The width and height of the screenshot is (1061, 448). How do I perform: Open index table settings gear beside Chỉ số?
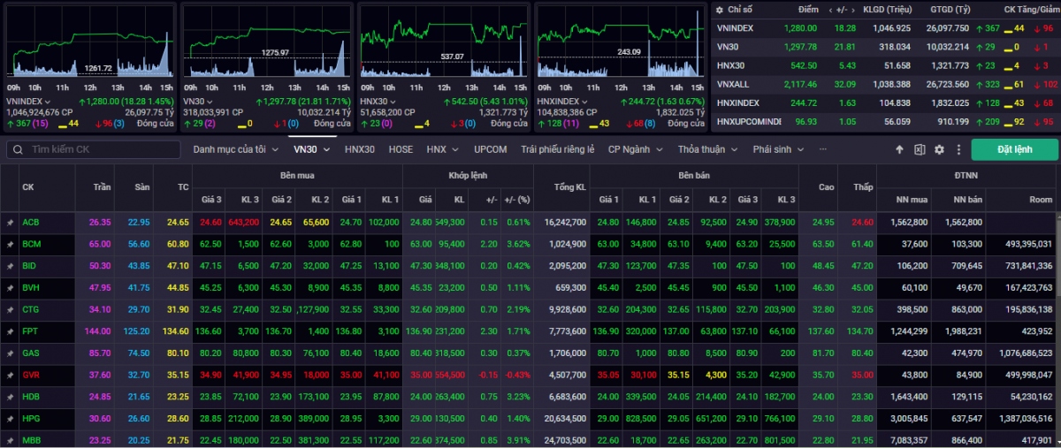pyautogui.click(x=720, y=9)
